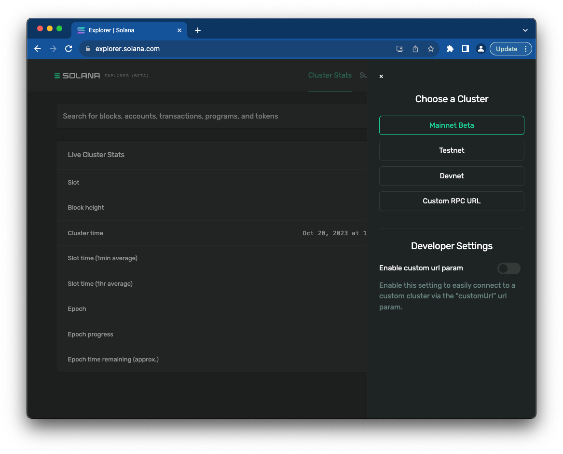Image resolution: width=563 pixels, height=454 pixels.
Task: Bookmark this page with star icon
Action: click(x=431, y=49)
